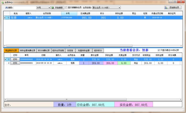Print order XS00000000001 using 打印 button
This screenshot has width=186, height=113.
coord(15,63)
